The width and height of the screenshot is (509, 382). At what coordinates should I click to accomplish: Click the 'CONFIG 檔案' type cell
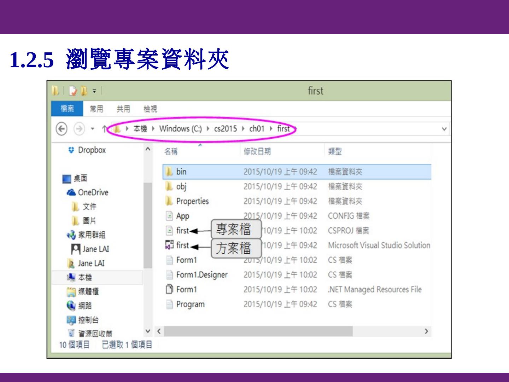(349, 216)
